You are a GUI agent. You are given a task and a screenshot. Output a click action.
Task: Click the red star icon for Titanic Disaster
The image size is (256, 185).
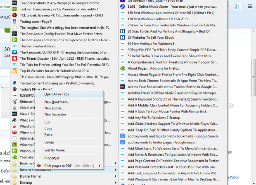(x=14, y=58)
